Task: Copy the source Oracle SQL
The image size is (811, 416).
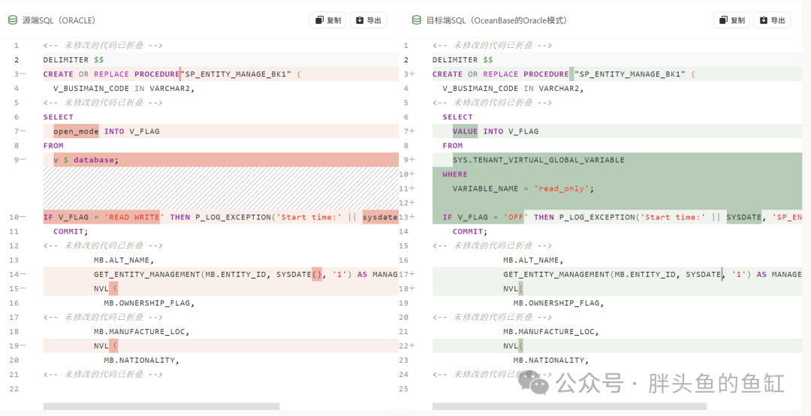Action: pyautogui.click(x=328, y=20)
